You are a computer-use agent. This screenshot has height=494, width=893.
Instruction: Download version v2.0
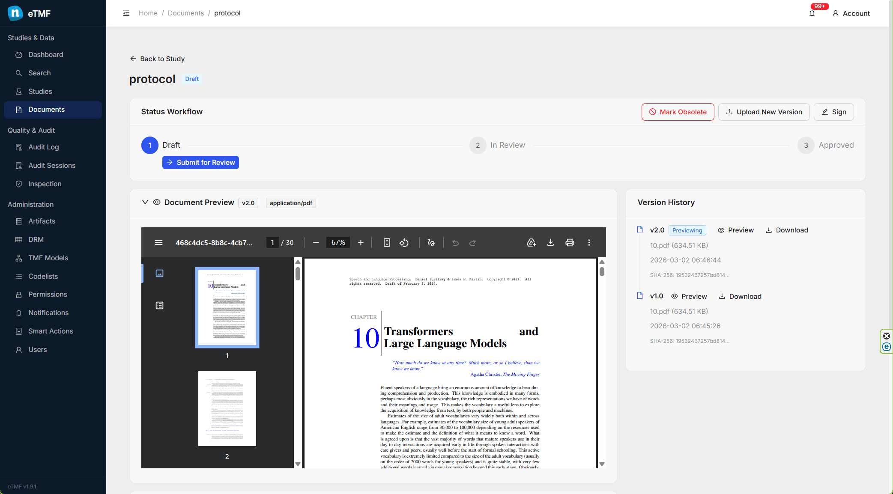pyautogui.click(x=787, y=230)
